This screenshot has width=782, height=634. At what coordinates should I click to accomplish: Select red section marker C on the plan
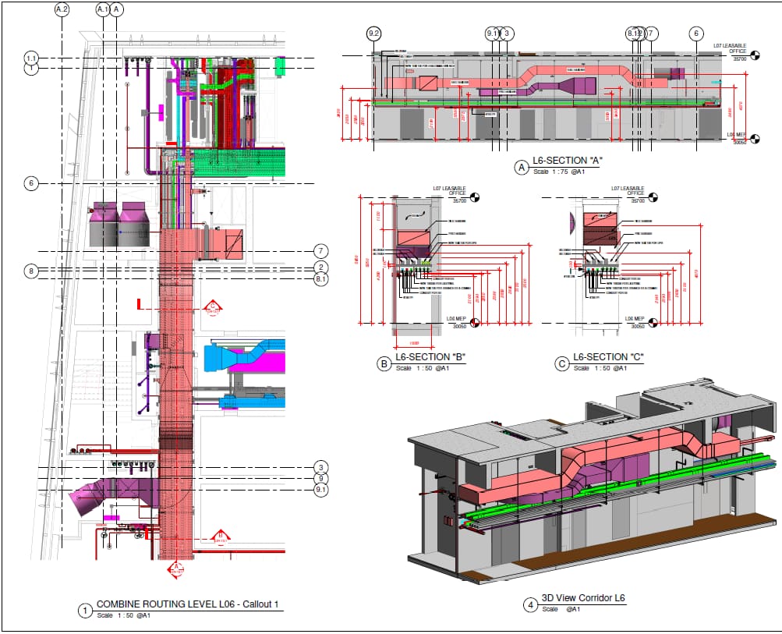click(212, 309)
